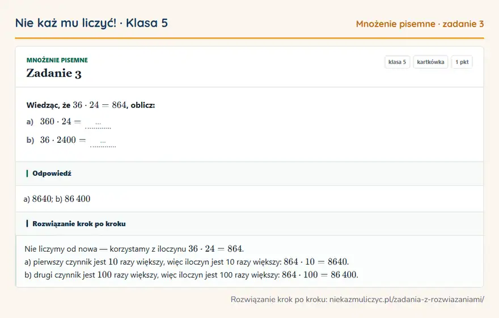
Task: Click the answer line 'a) 8640; b) 86 400'
Action: click(x=57, y=199)
